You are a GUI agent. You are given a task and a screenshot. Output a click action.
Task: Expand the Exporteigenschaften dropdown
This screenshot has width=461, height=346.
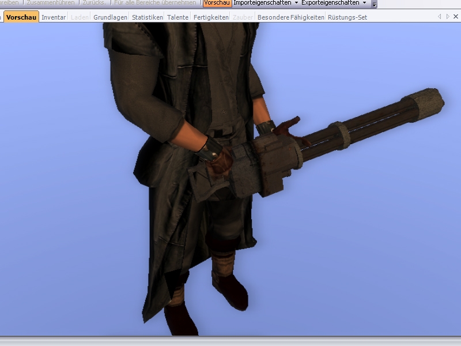tap(334, 3)
